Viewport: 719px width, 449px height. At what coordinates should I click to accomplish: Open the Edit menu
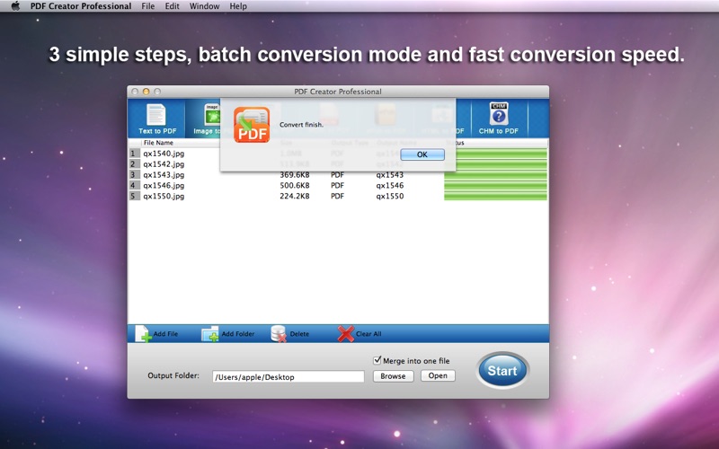(172, 6)
